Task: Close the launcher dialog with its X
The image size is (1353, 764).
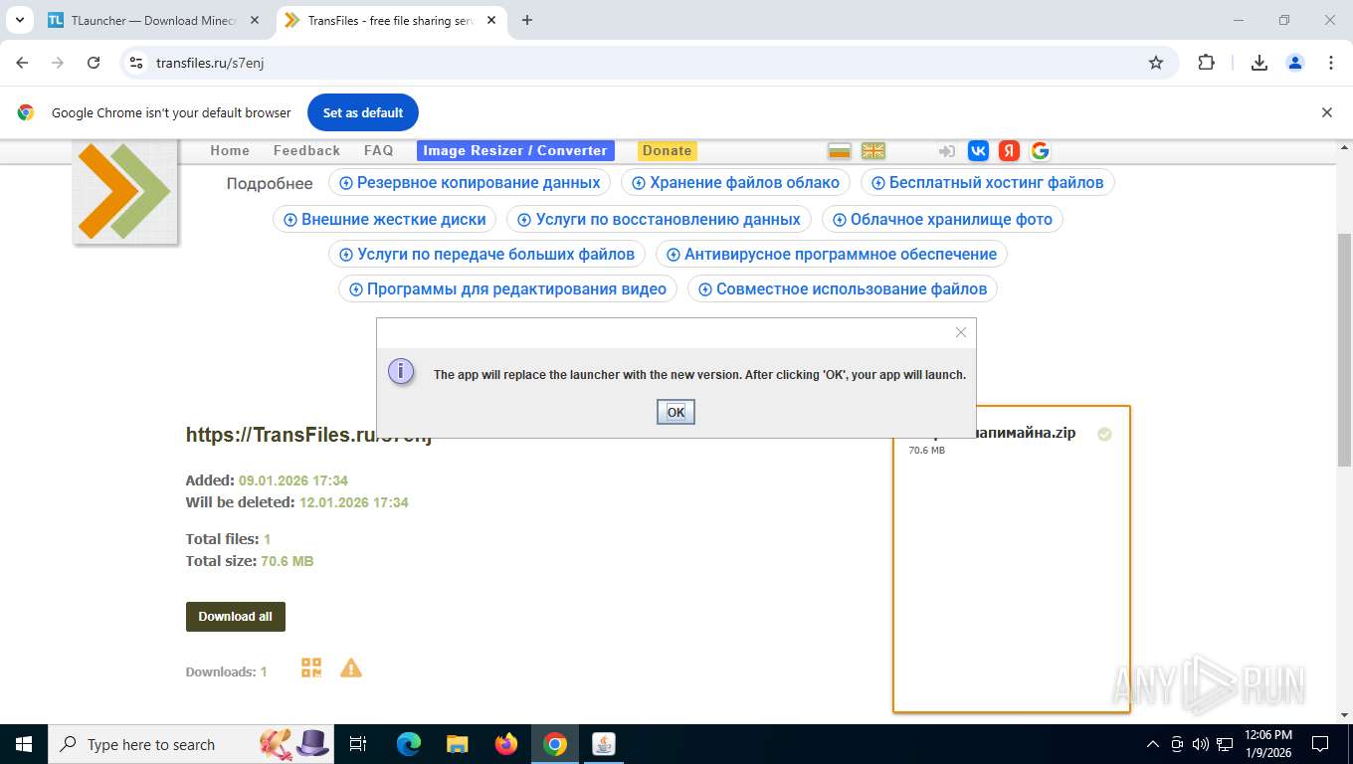Action: click(x=961, y=332)
